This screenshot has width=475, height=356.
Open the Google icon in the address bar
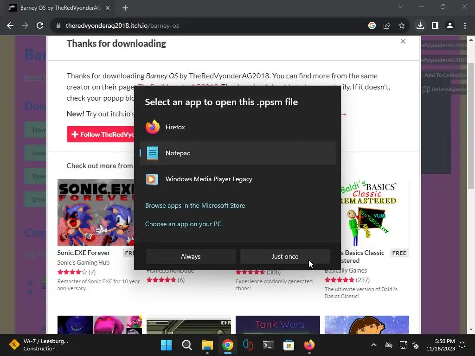tap(372, 26)
